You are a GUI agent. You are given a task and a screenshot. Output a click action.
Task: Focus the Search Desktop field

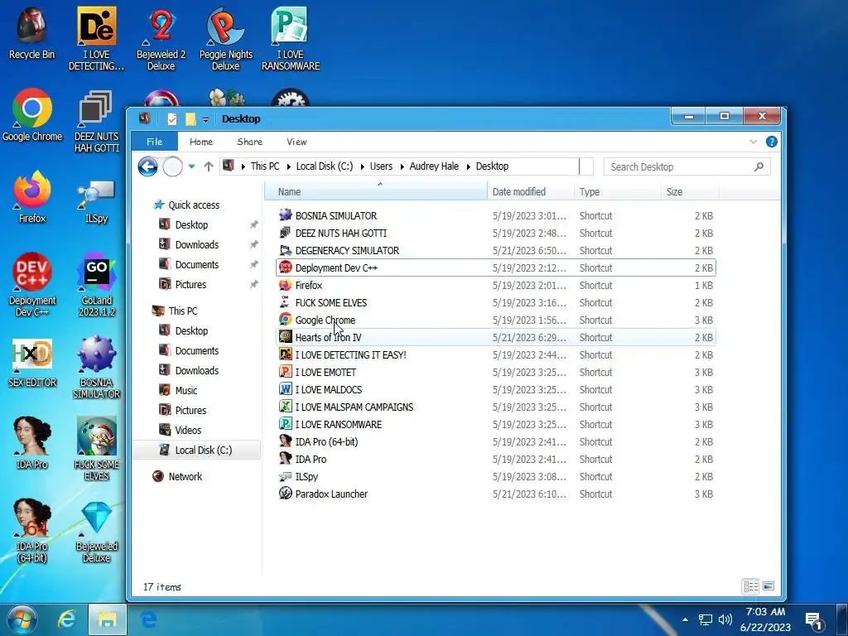click(687, 167)
